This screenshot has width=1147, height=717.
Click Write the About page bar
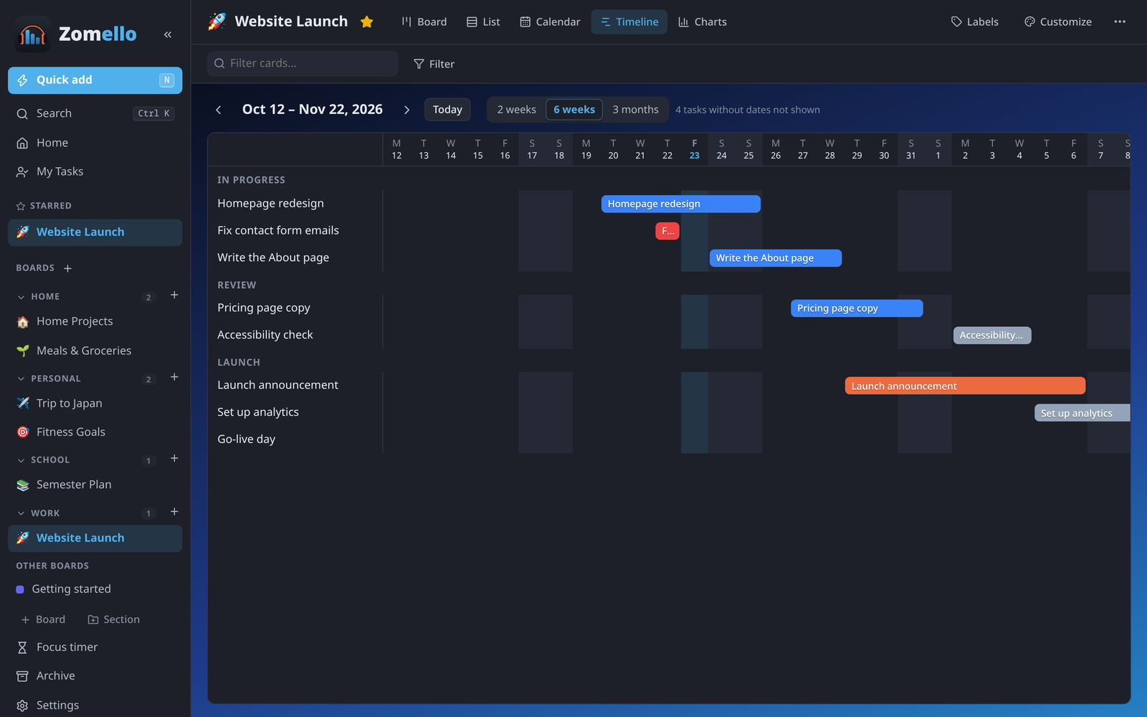pyautogui.click(x=776, y=258)
